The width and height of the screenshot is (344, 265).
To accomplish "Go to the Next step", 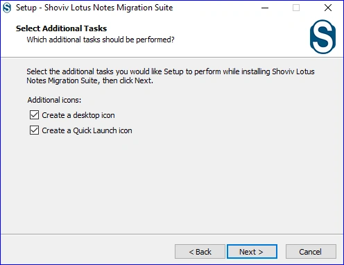I will [252, 251].
